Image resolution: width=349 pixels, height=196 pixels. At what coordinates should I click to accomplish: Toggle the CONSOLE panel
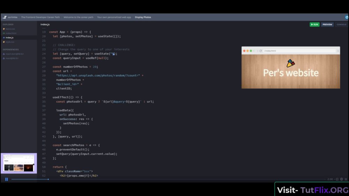coord(341,24)
